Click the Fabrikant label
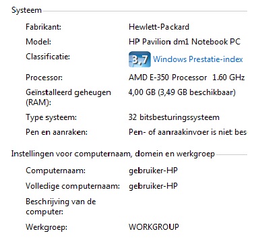Screen dimensions: 256x244 tap(43, 27)
